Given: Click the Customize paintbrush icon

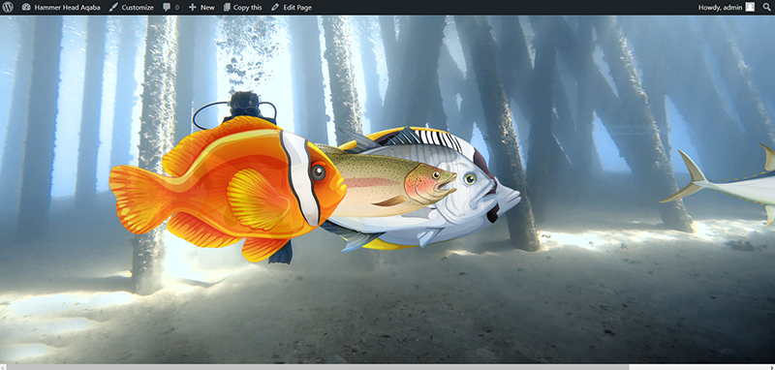Looking at the screenshot, I should 113,8.
